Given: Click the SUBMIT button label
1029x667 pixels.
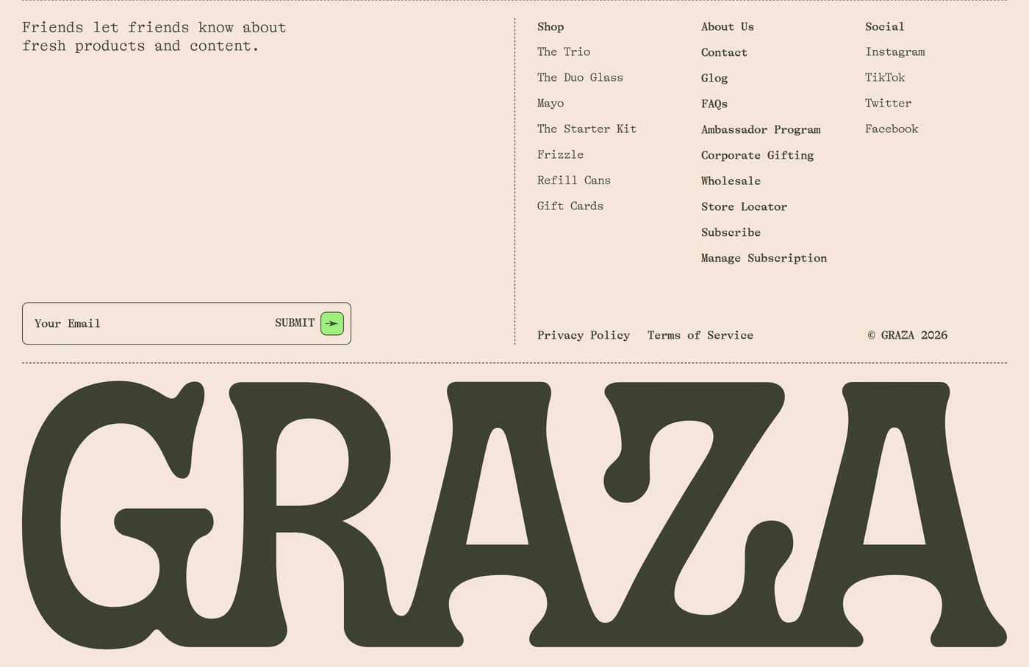Looking at the screenshot, I should 295,323.
